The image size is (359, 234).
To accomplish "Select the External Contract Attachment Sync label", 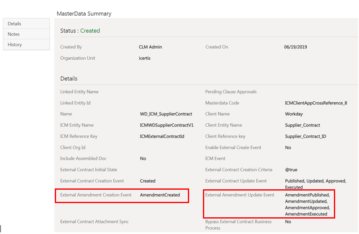I will 94,221.
